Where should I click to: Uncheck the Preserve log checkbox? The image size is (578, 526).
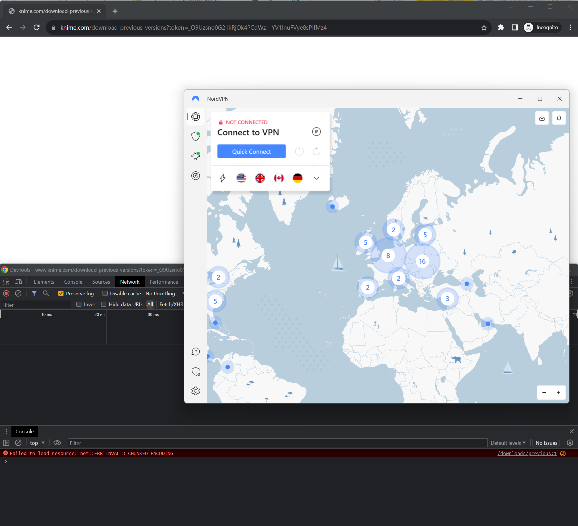[61, 293]
